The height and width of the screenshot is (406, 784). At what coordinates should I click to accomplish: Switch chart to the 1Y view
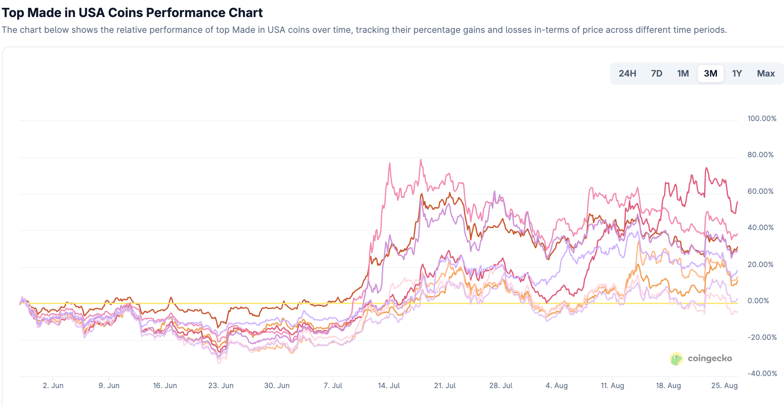737,74
